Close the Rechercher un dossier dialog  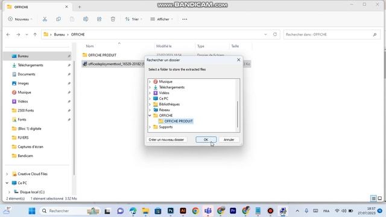click(x=238, y=60)
